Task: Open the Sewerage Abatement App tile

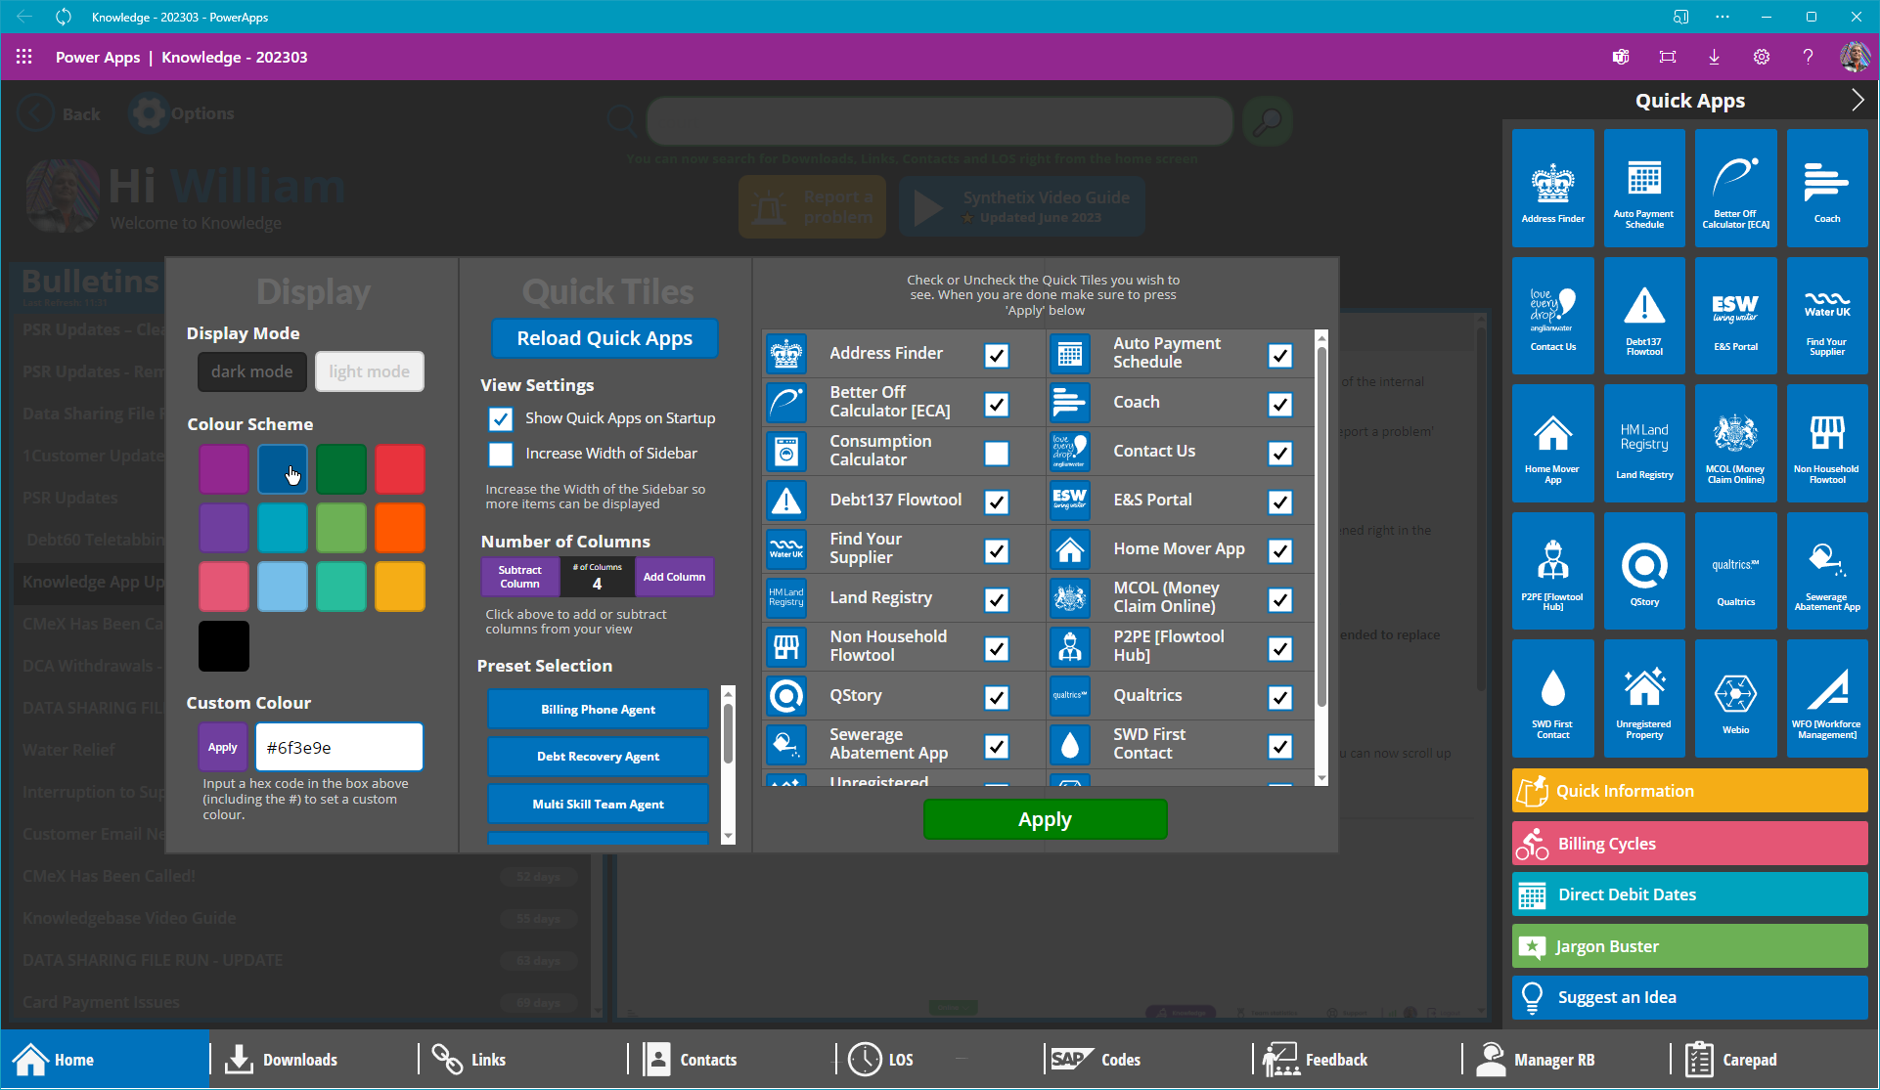Action: [1826, 571]
